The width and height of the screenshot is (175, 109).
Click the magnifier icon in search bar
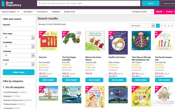pyautogui.click(x=40, y=3)
